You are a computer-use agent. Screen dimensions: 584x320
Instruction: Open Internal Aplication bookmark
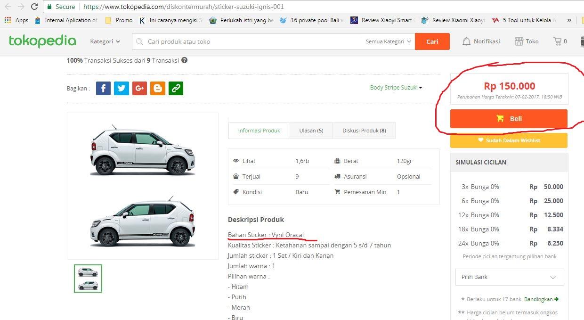pyautogui.click(x=66, y=20)
